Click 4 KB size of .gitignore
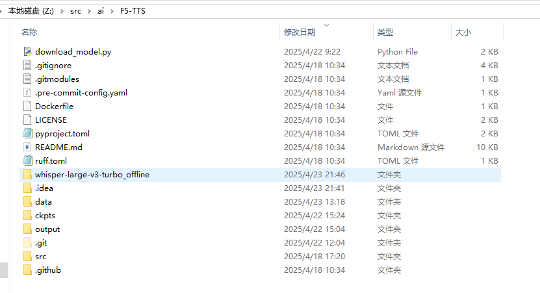 pyautogui.click(x=489, y=66)
